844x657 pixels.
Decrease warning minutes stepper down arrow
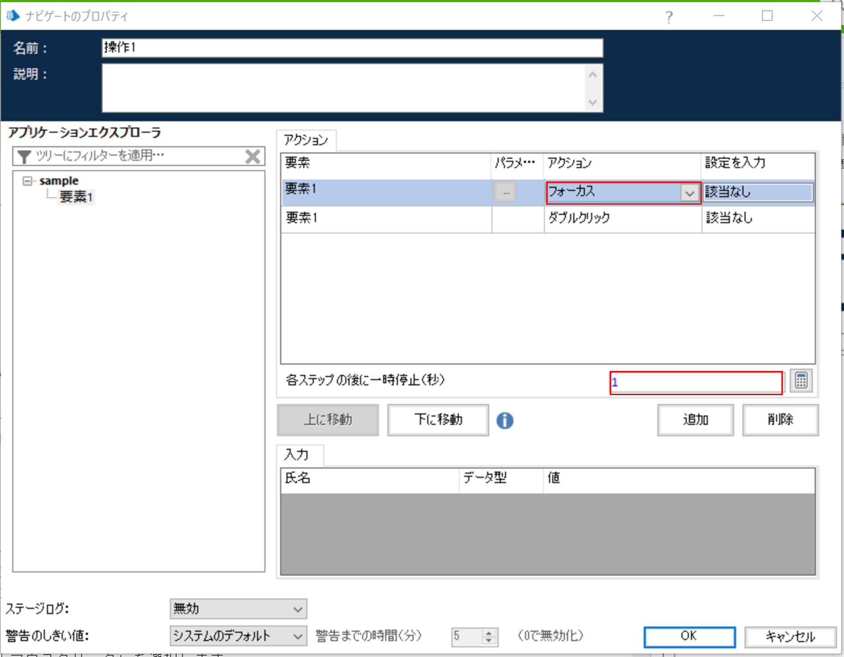[489, 640]
